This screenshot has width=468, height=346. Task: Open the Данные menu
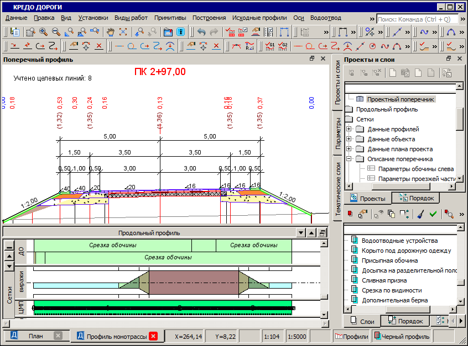coord(17,18)
